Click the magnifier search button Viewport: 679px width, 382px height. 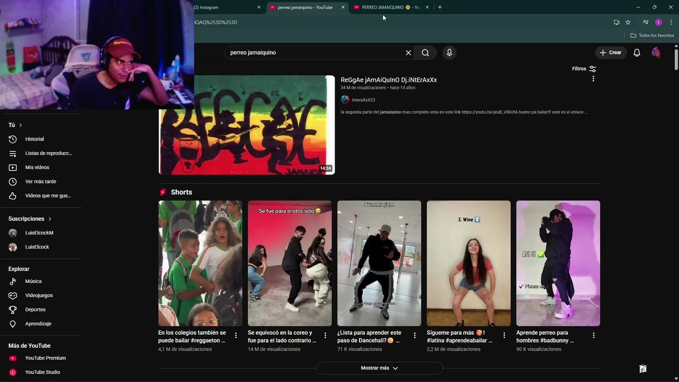(x=425, y=53)
